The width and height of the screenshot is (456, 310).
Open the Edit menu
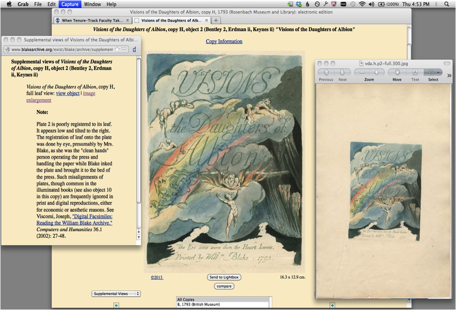pos(51,4)
